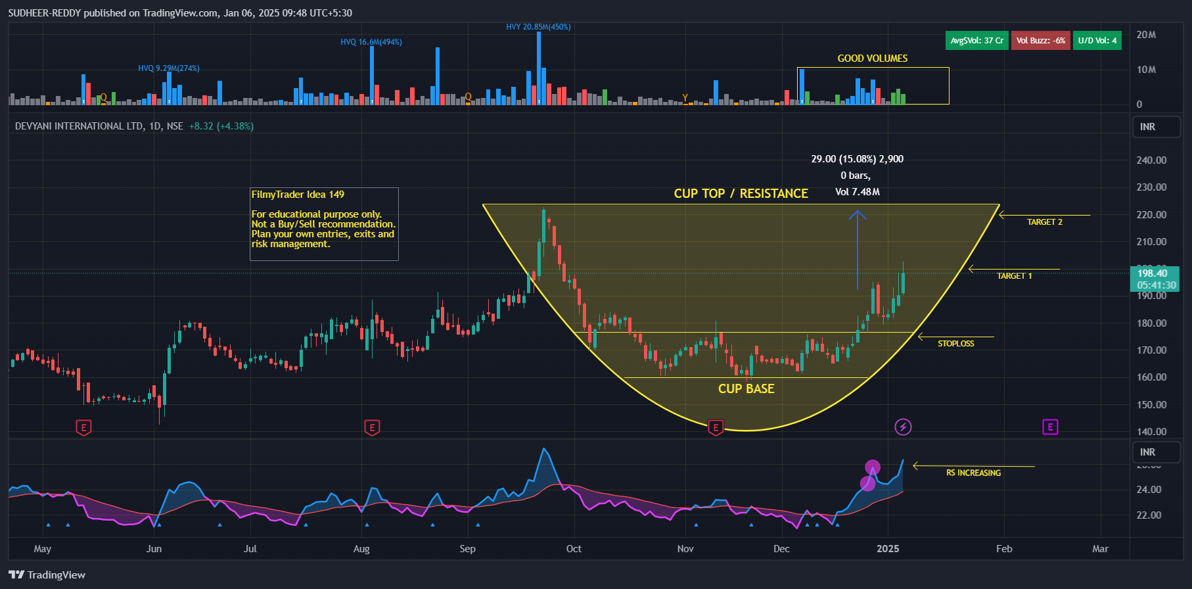
Task: Click the Oct label on the time axis
Action: [574, 549]
